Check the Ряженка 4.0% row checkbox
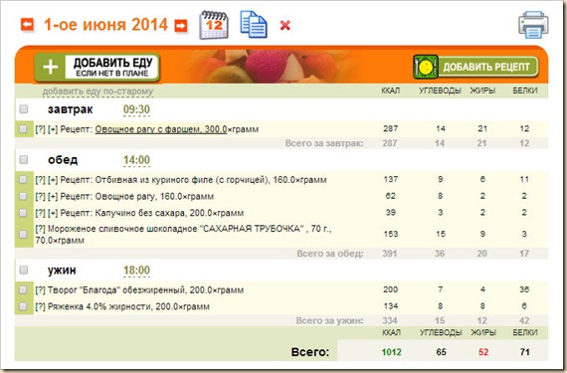 click(x=23, y=306)
